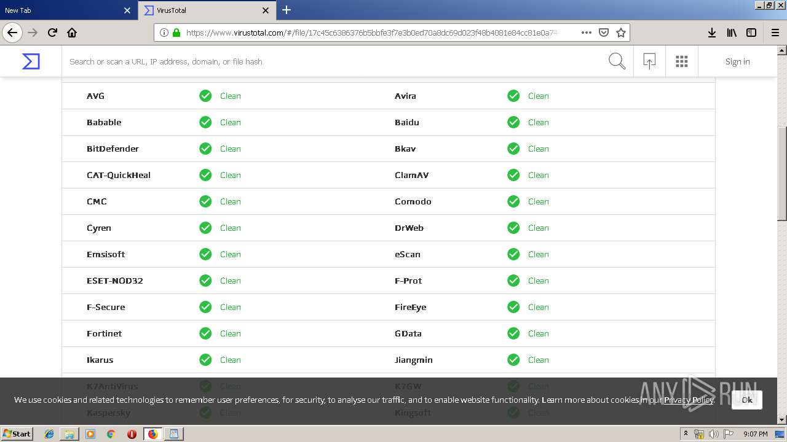This screenshot has height=442, width=787.
Task: Click Sign in link
Action: pyautogui.click(x=737, y=61)
